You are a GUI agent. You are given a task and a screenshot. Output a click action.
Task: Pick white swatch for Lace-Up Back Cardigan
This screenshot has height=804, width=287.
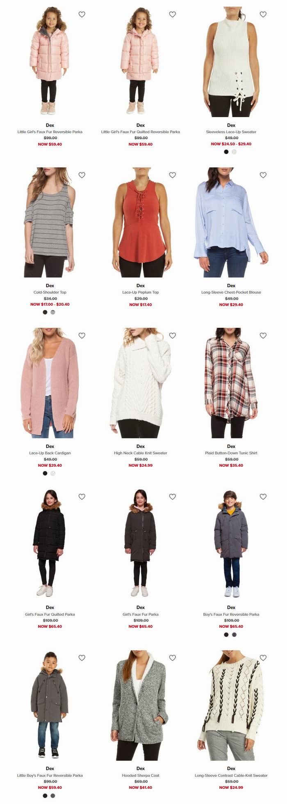pos(53,473)
